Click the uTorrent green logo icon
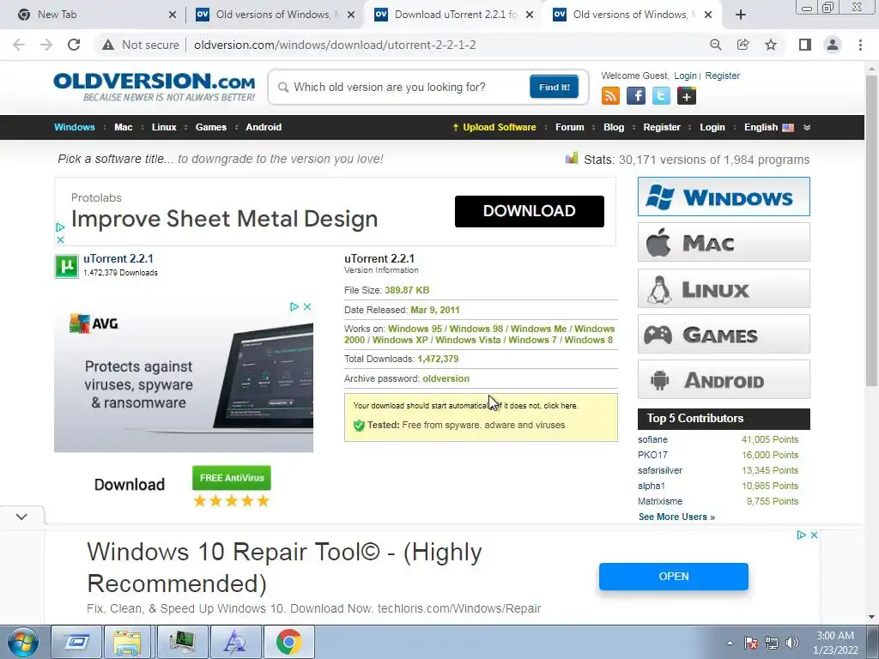The height and width of the screenshot is (659, 879). tap(66, 266)
